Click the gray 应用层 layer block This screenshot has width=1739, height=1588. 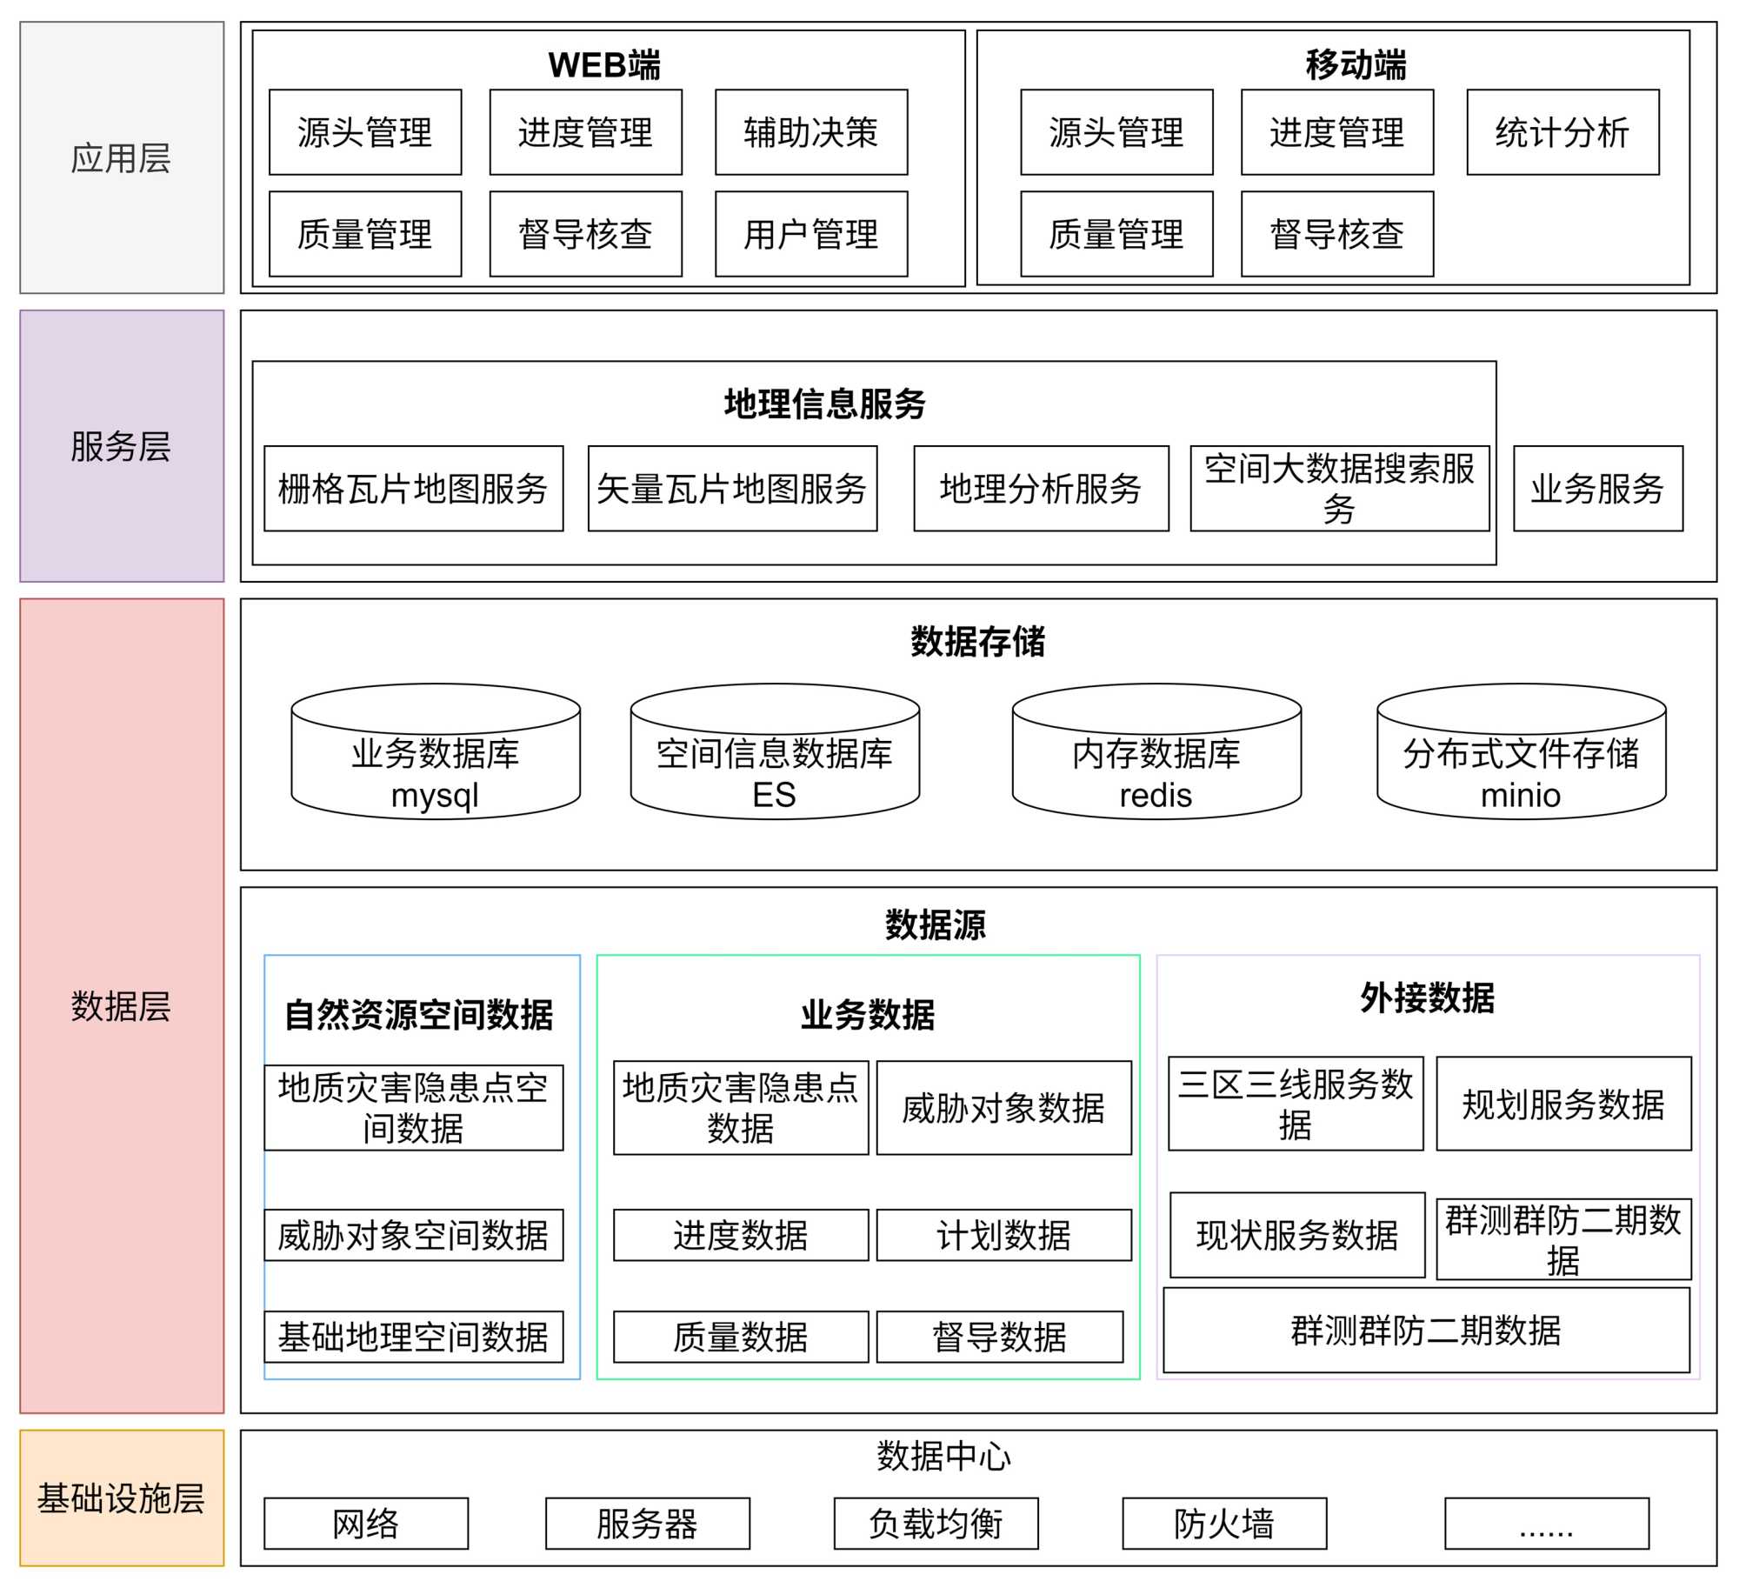coord(122,158)
